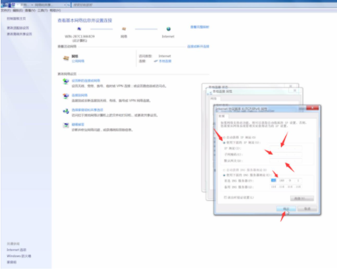The width and height of the screenshot is (337, 278).
Task: Open the Tools (工具) menu
Action: 42,11
